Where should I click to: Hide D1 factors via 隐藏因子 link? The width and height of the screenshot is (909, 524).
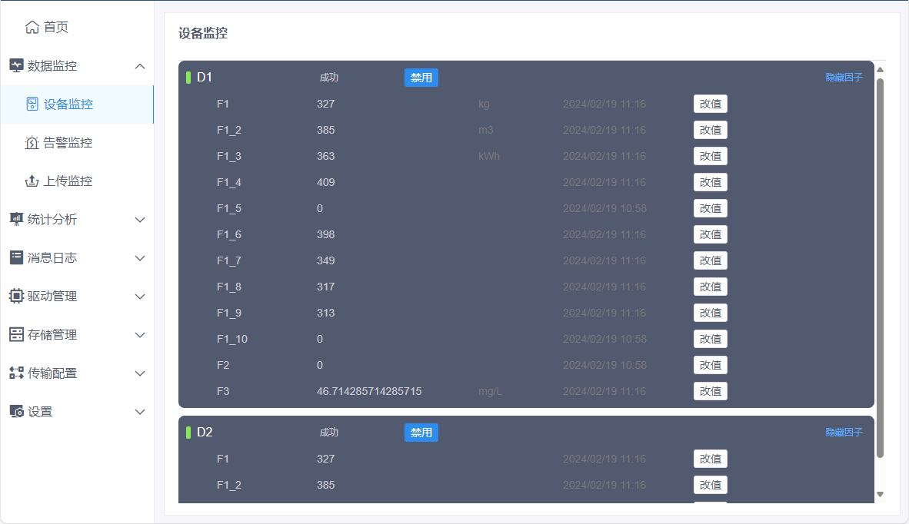pyautogui.click(x=844, y=77)
